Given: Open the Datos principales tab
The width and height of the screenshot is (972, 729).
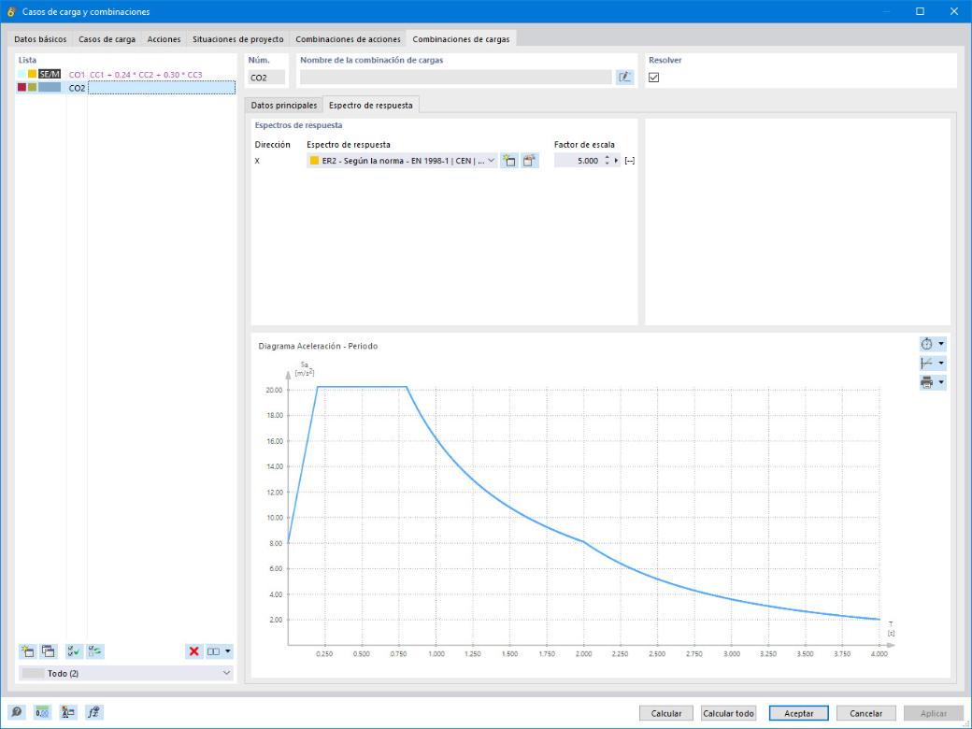Looking at the screenshot, I should (x=284, y=106).
